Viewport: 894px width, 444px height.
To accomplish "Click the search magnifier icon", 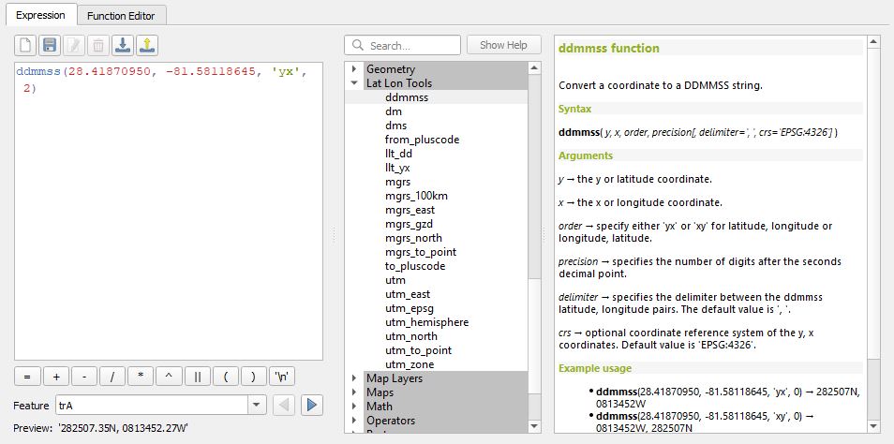I will point(358,45).
